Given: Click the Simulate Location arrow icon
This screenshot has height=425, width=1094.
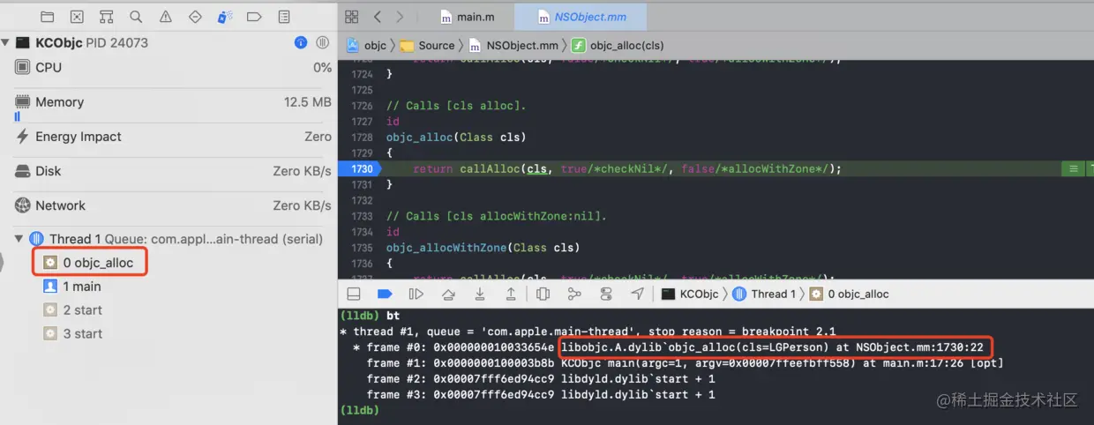Looking at the screenshot, I should pos(637,294).
